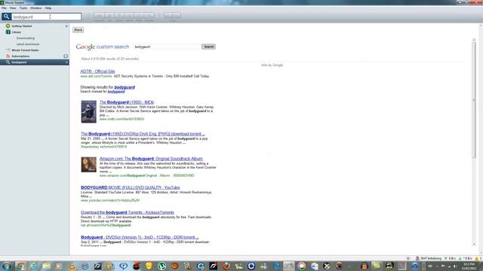Select Movie Torrent Radio in sidebar
This screenshot has width=483, height=271.
click(35, 50)
